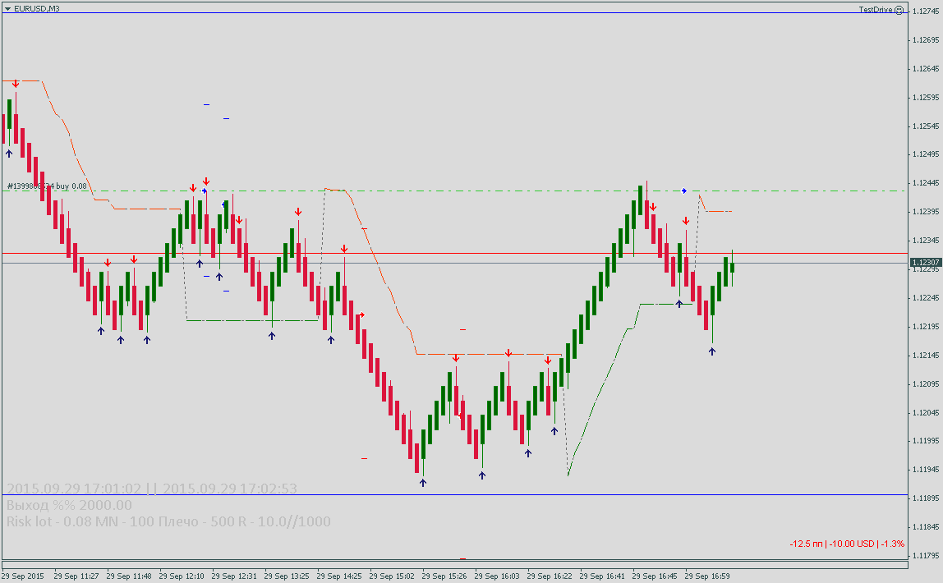Click the 29 Sep 11:27 time label
This screenshot has width=943, height=583.
76,576
